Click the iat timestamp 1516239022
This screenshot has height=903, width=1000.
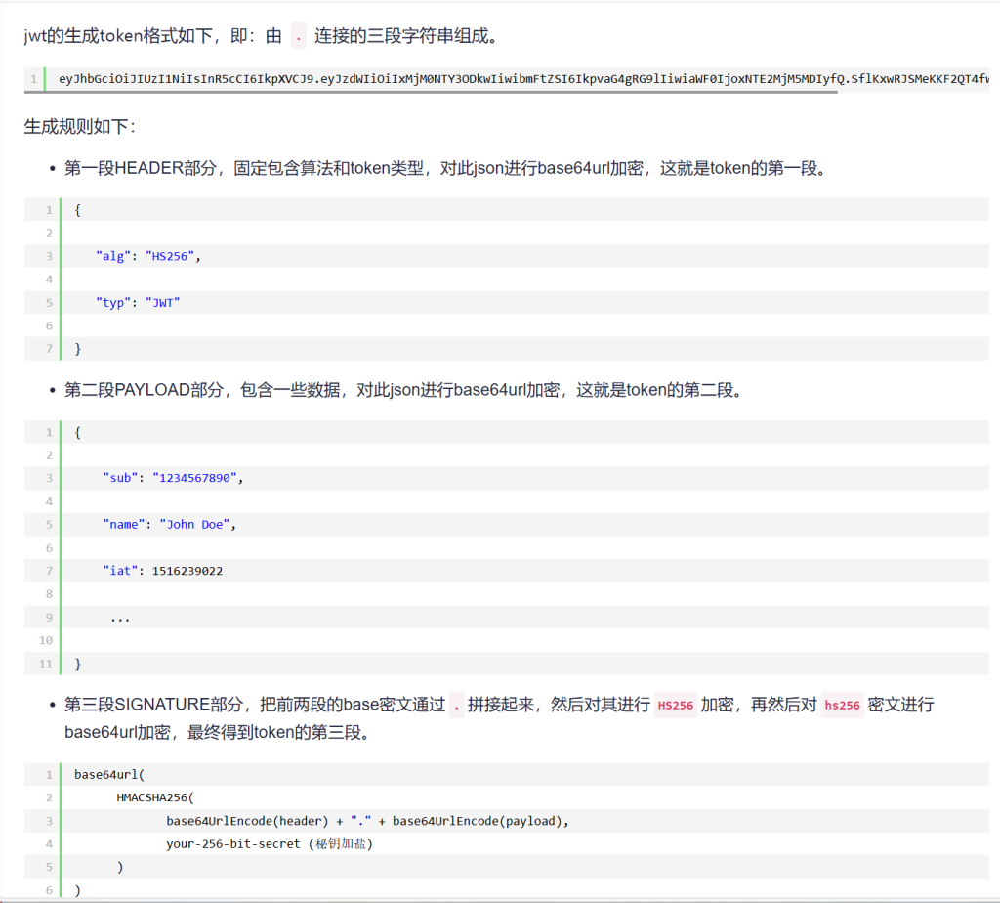coord(187,571)
